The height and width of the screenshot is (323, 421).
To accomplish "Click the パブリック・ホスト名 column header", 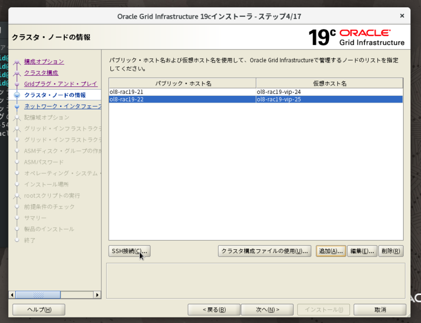I will click(182, 83).
